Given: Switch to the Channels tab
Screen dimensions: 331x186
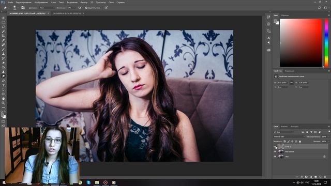Looking at the screenshot, I should pos(284,127).
